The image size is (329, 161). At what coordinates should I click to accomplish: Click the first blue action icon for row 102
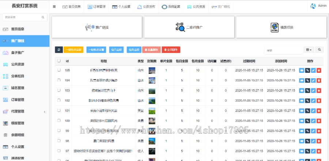(x=302, y=101)
